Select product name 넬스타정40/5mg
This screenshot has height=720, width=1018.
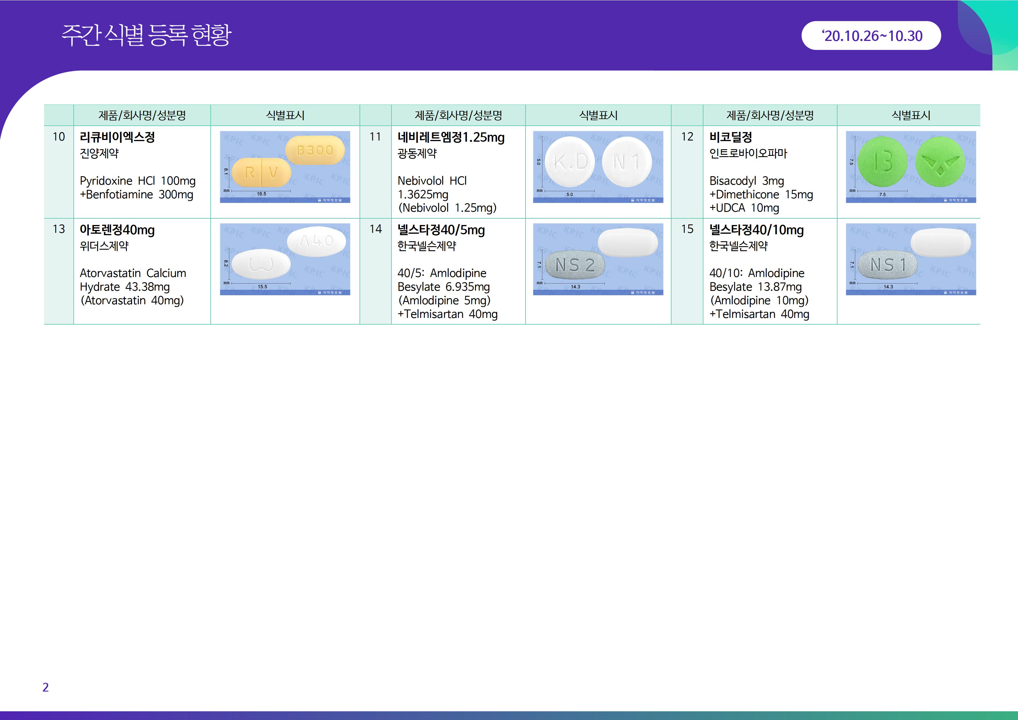(441, 230)
